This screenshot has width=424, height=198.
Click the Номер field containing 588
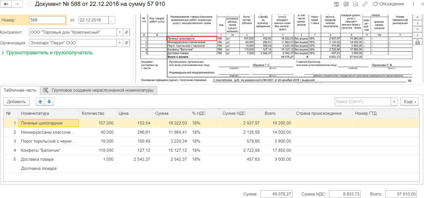coord(47,20)
